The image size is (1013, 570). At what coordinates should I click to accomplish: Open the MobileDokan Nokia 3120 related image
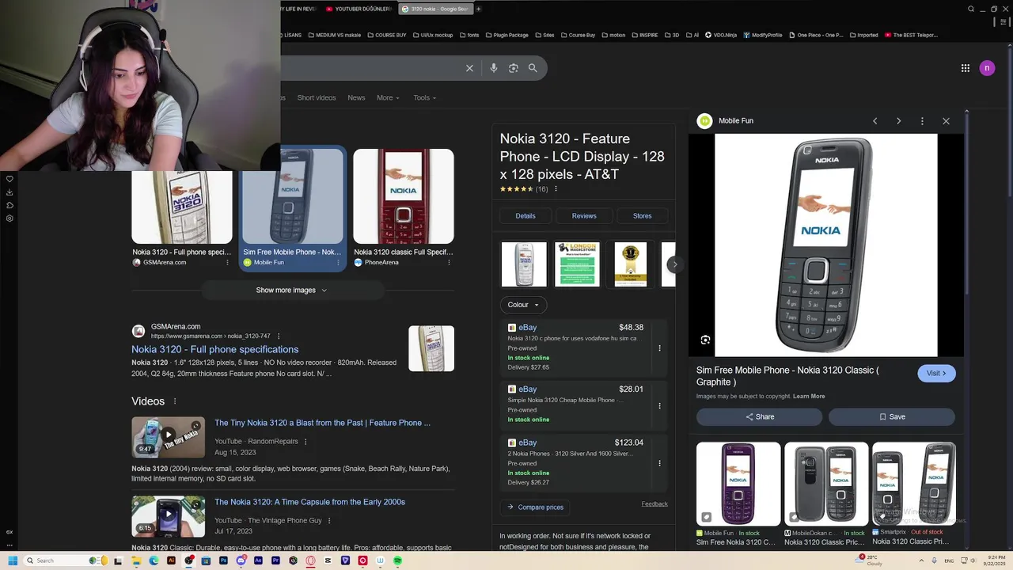coord(826,484)
